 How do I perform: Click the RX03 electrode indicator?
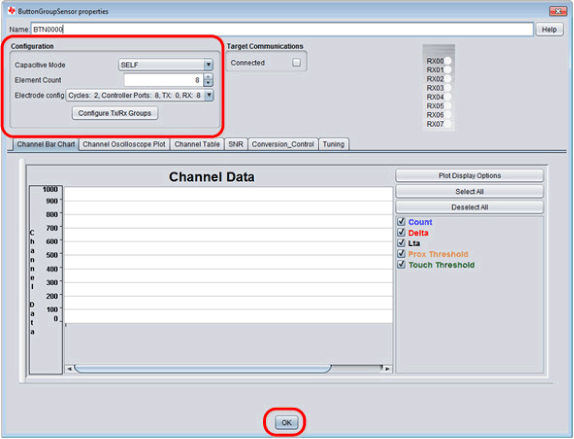click(448, 88)
